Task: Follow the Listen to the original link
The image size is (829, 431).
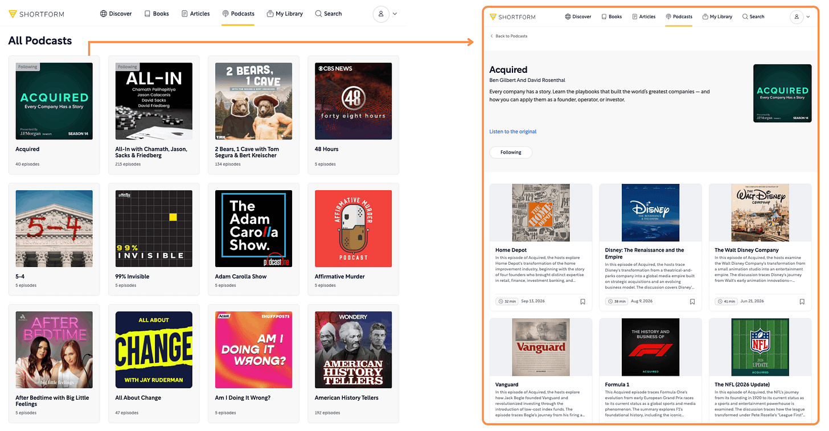Action: tap(513, 132)
